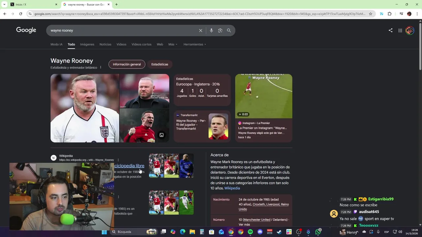Open the Google account avatar
The image size is (422, 237).
click(410, 30)
